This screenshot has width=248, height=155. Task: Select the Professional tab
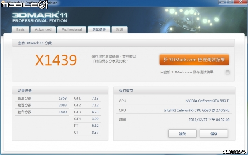(x=72, y=30)
